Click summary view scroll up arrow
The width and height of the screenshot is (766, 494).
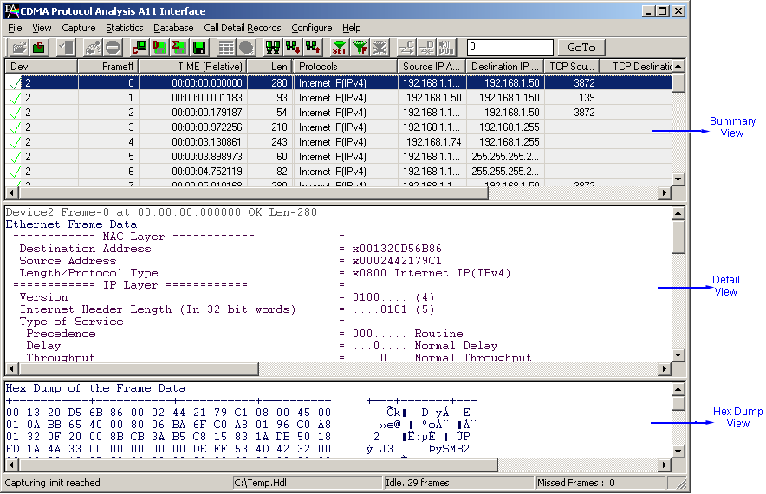click(678, 66)
